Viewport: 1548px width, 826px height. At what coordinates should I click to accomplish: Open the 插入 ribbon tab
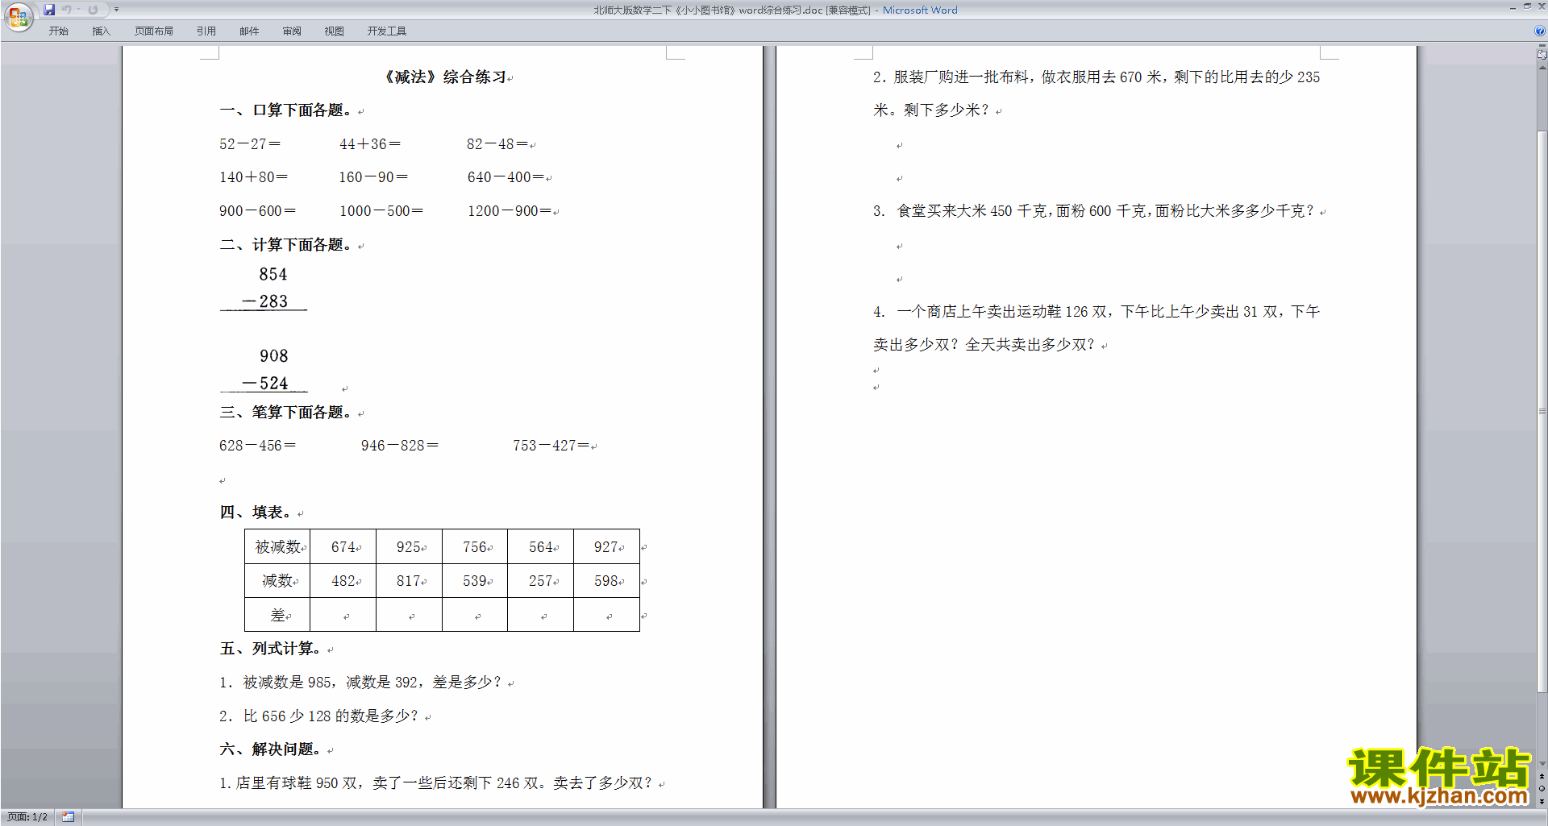click(x=101, y=31)
